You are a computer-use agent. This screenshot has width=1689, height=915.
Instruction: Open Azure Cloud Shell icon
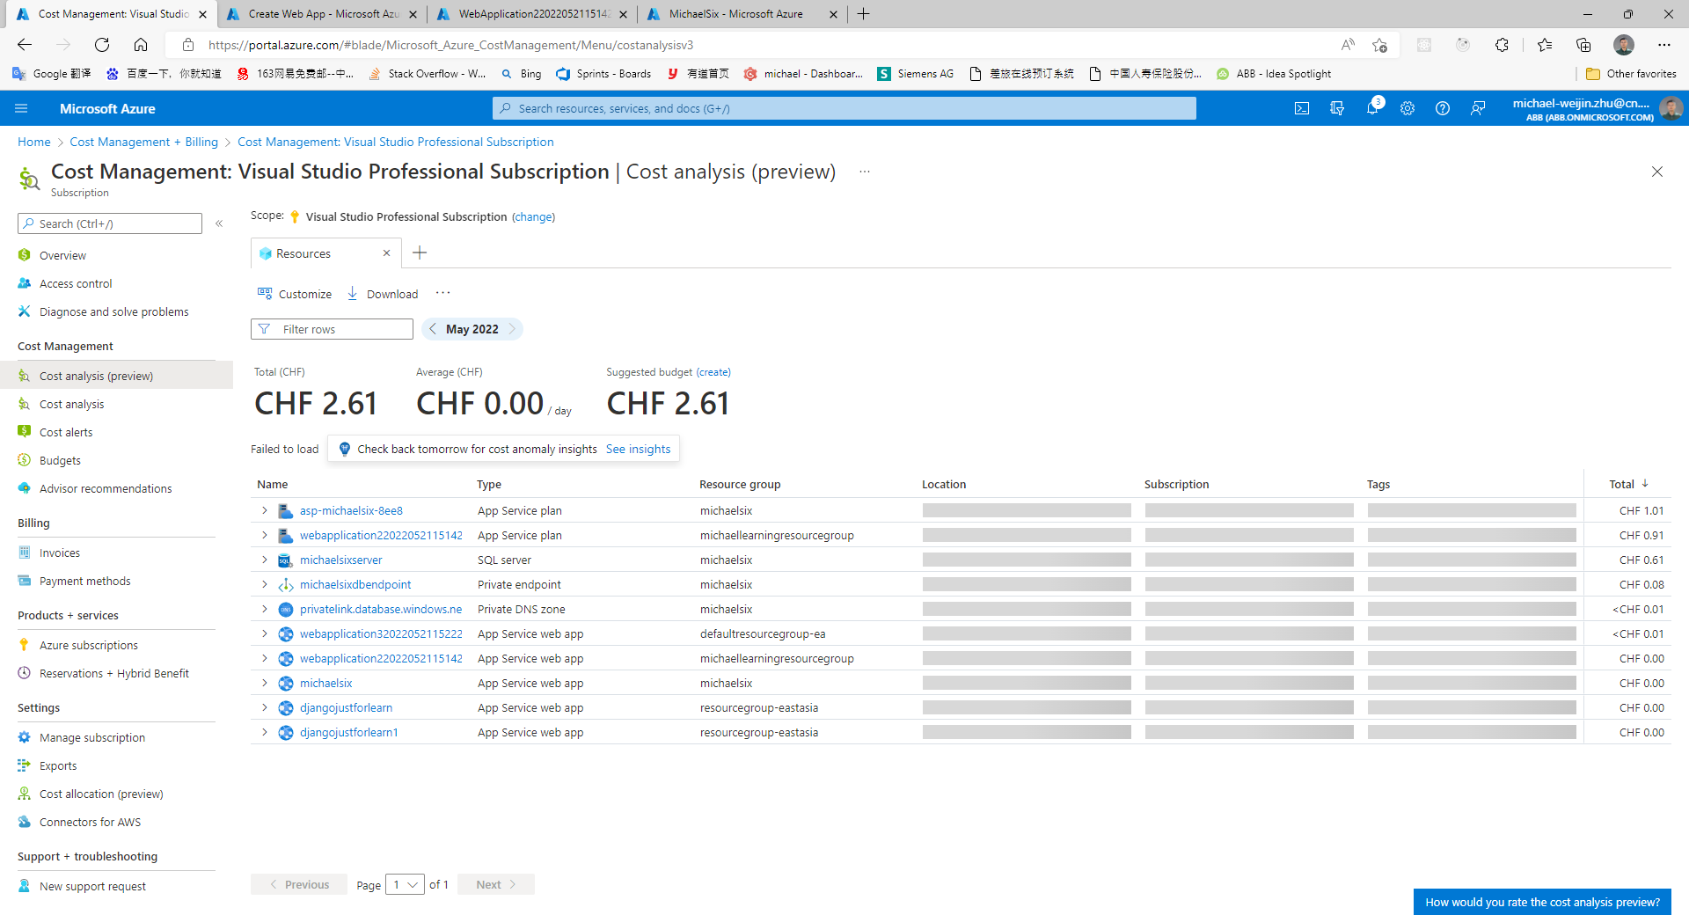[1302, 108]
